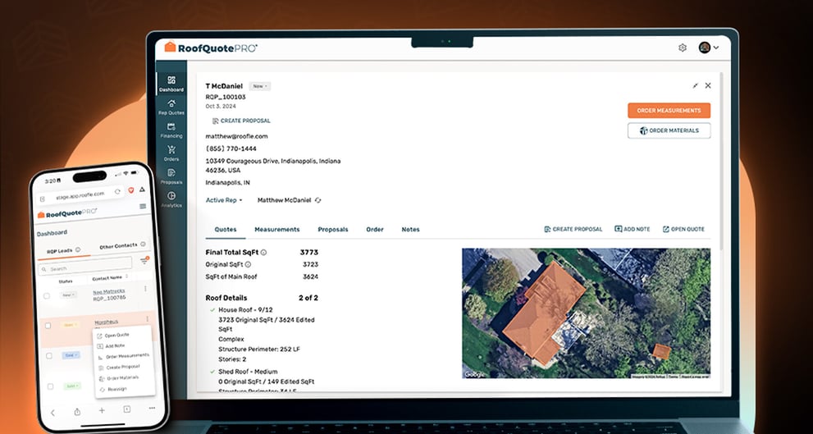Screen dimensions: 813x434
Task: Click RoofQuotePRO logo on laptop
Action: click(x=211, y=48)
